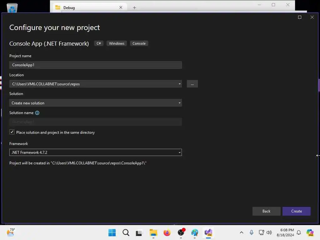Expand the Framework dropdown .NET Framework 4.7.2
This screenshot has width=320, height=240.
click(x=96, y=152)
